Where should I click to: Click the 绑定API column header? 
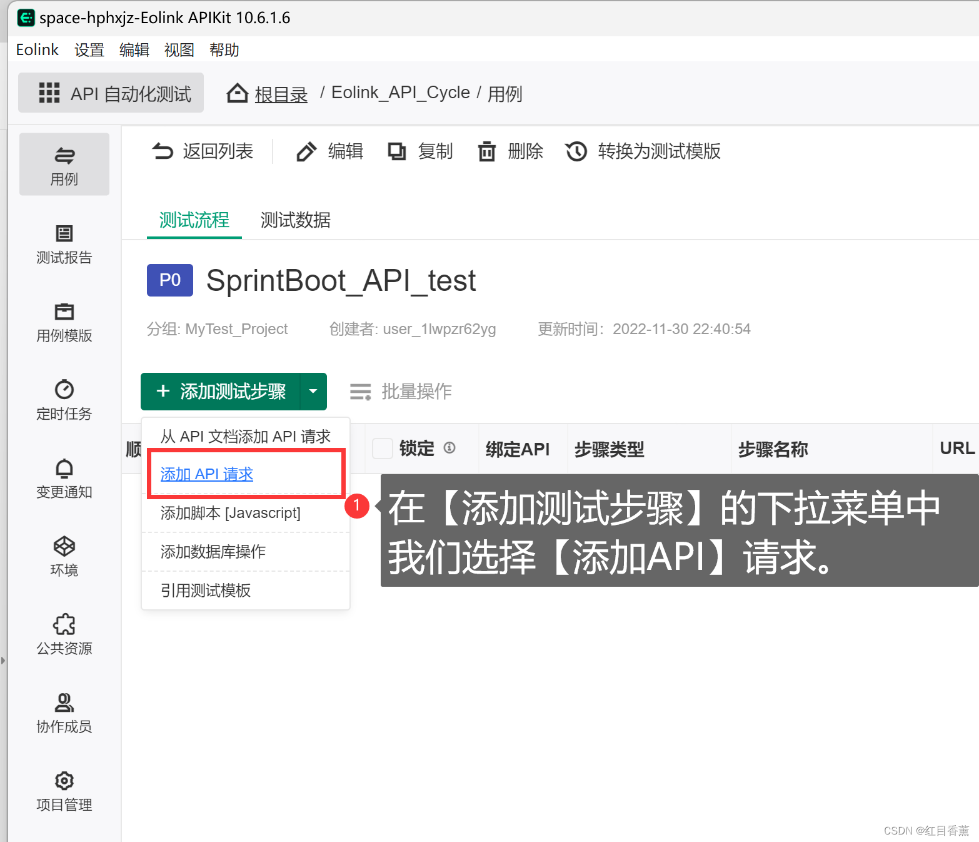tap(518, 449)
